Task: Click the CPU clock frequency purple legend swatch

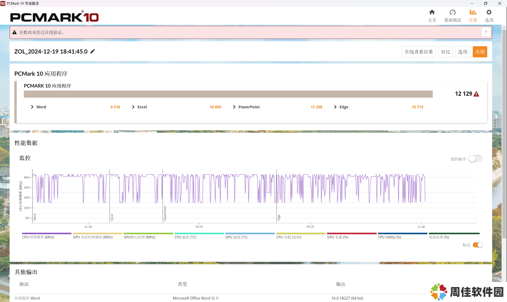Action: pos(46,233)
